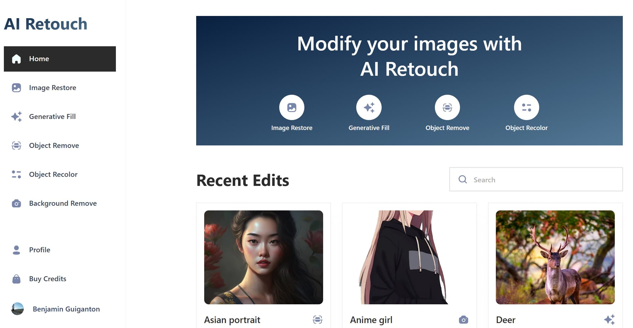Click the camera icon on the Anime girl card
Viewport: 633px width, 328px height.
click(463, 319)
